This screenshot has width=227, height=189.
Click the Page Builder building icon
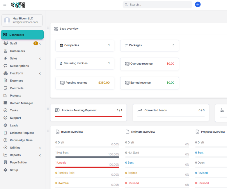(x=5, y=162)
